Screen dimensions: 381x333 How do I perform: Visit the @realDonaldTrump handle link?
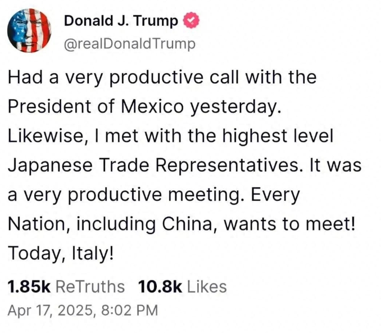[x=129, y=44]
